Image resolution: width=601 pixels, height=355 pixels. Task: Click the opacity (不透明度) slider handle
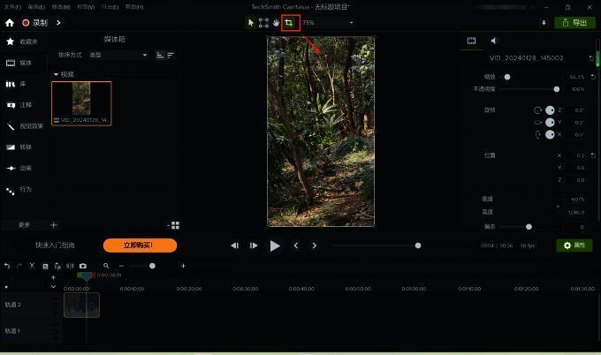556,89
